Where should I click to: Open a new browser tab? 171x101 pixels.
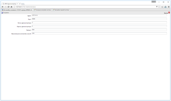point(23,4)
